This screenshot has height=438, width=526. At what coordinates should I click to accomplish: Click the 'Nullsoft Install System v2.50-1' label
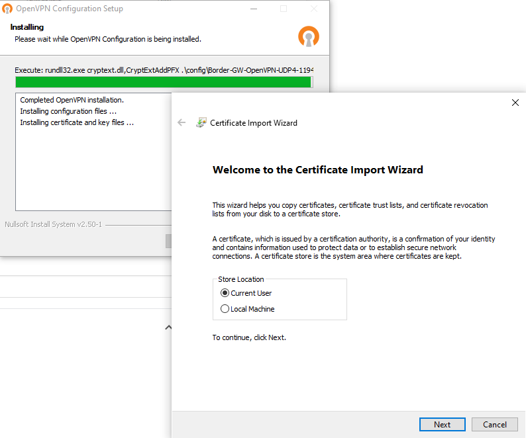[x=54, y=224]
